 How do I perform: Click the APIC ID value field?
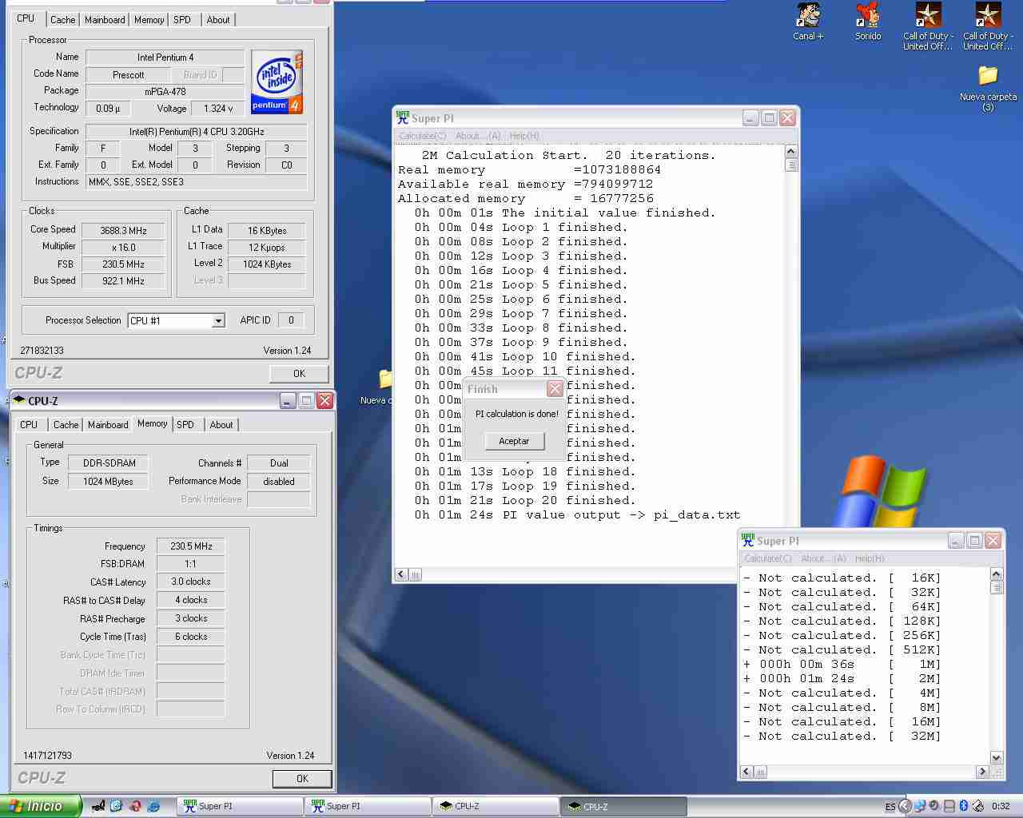pos(291,320)
